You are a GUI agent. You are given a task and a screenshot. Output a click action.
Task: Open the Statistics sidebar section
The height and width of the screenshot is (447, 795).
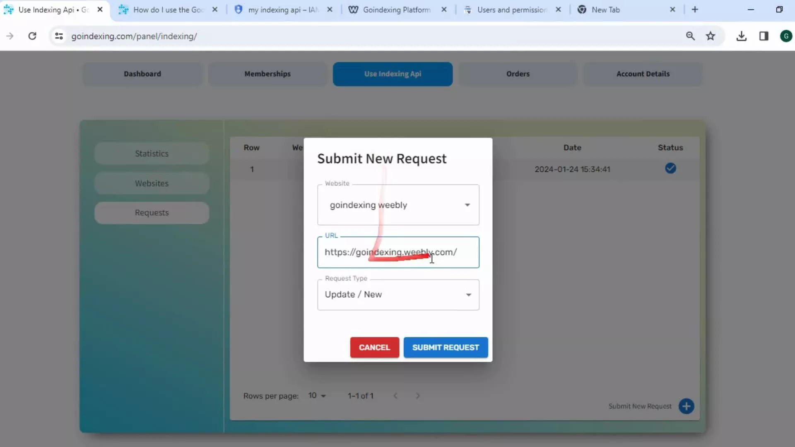[152, 154]
